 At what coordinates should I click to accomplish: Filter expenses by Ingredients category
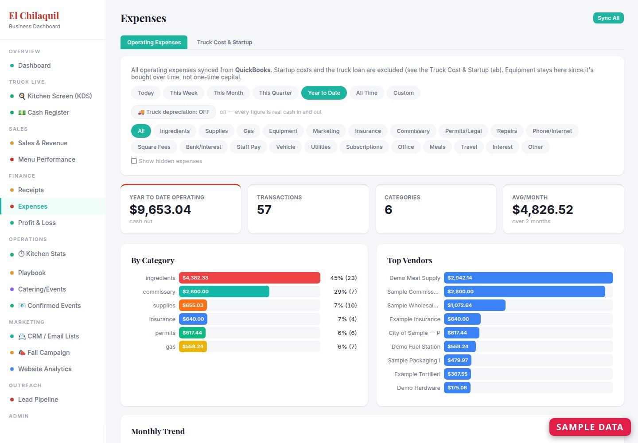pos(175,131)
